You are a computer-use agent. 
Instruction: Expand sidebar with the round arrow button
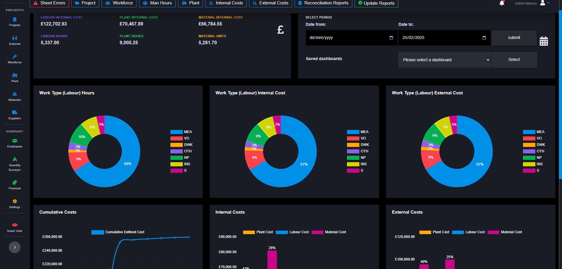[x=15, y=247]
